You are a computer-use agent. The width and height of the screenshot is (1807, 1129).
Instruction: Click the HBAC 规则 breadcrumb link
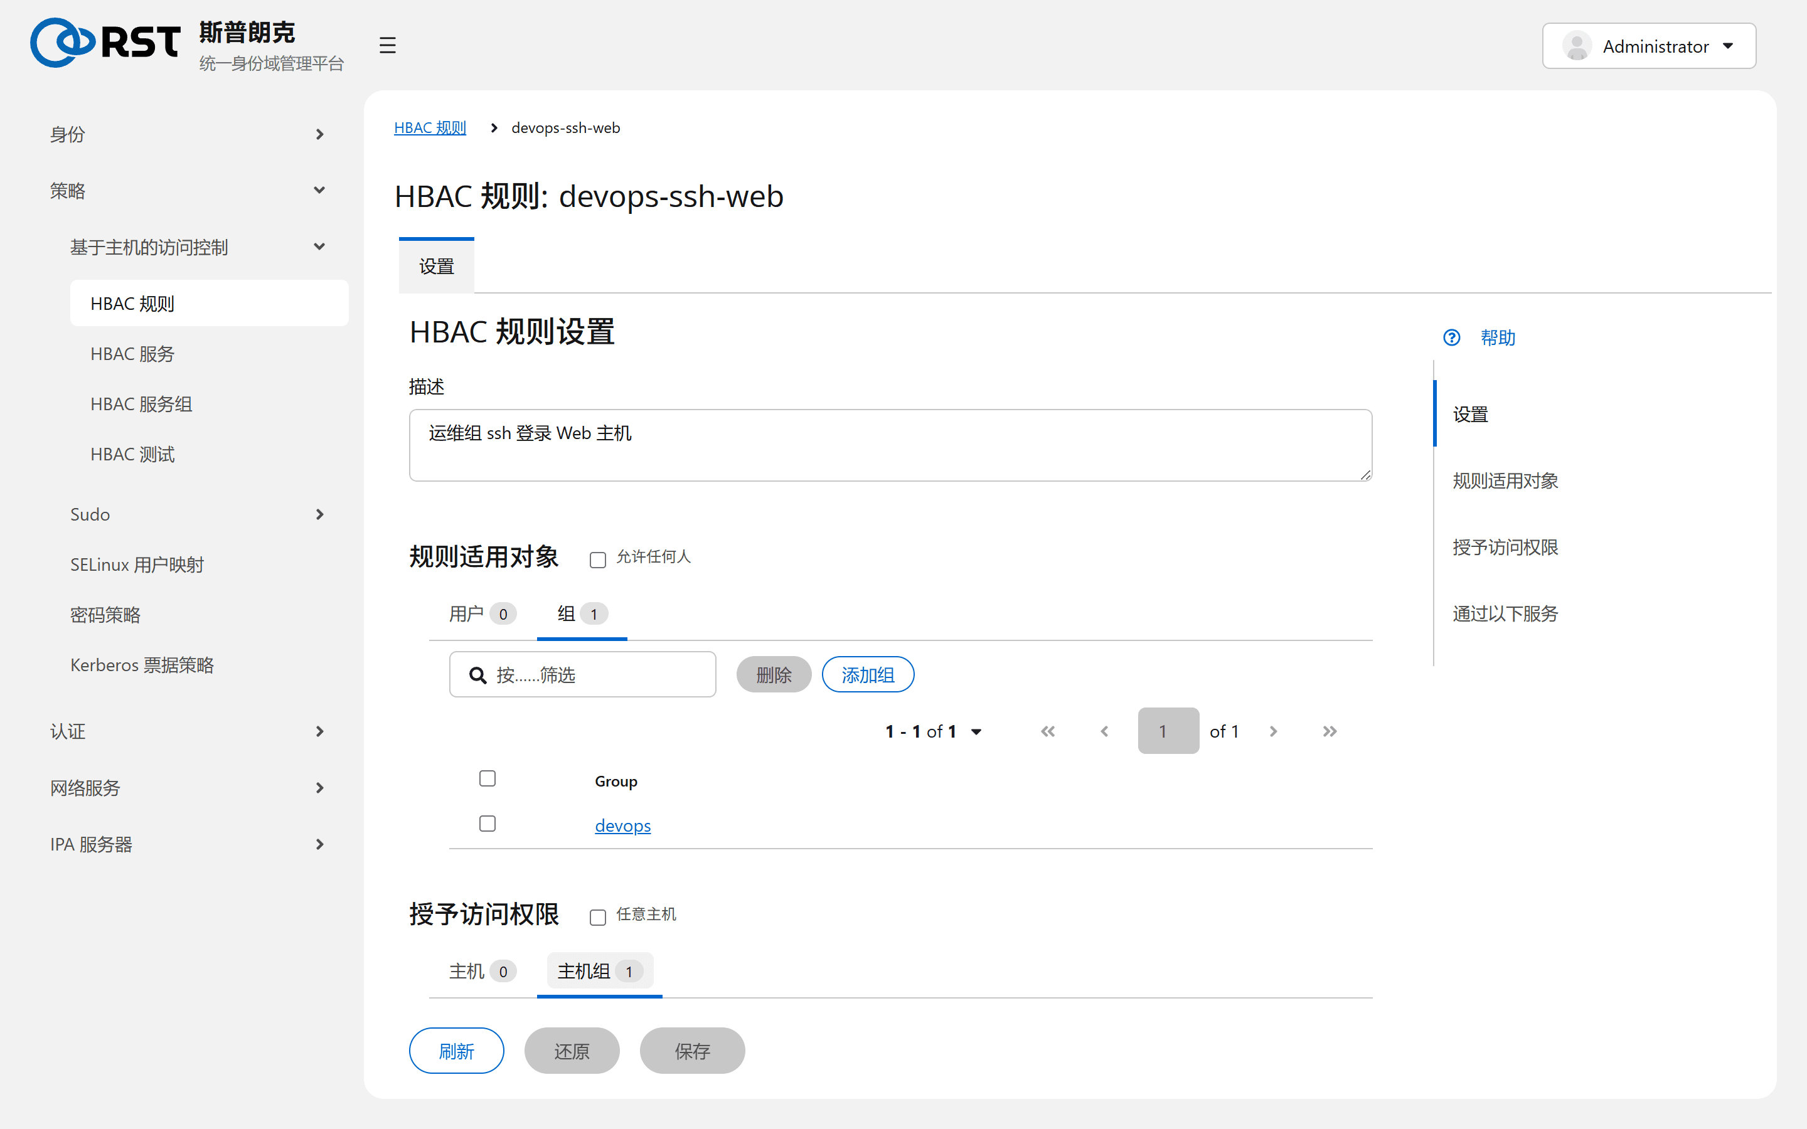429,128
